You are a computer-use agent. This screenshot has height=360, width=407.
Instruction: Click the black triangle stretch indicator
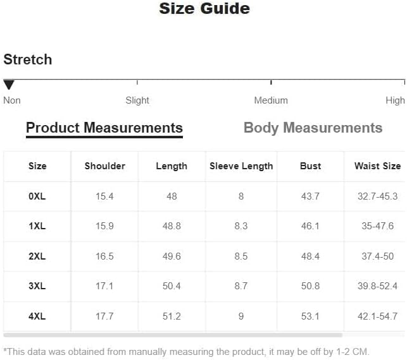[9, 85]
